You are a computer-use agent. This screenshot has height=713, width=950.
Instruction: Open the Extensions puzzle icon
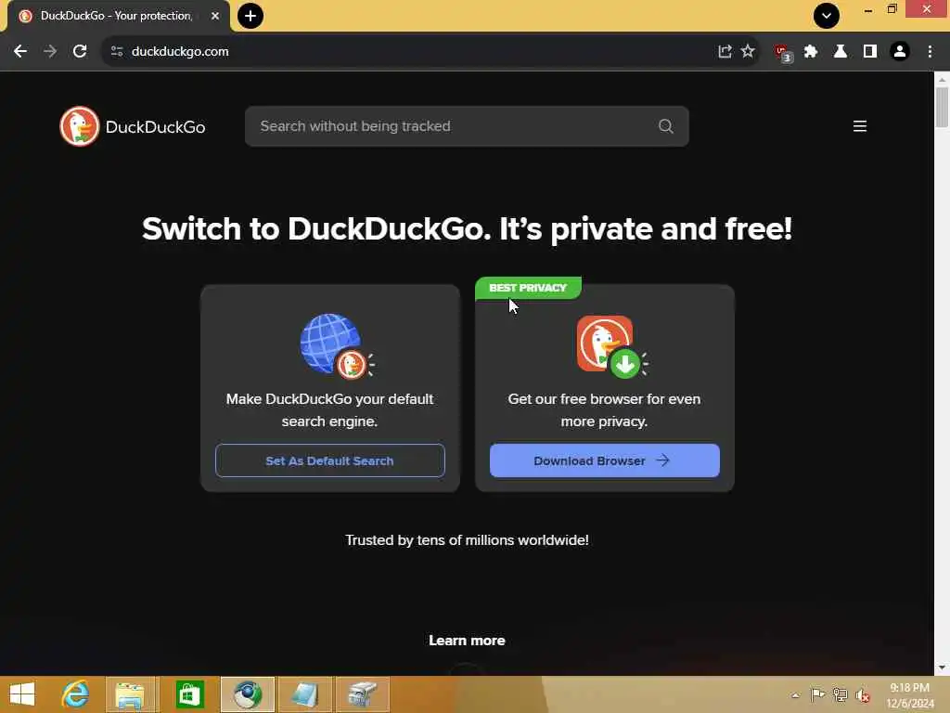point(811,52)
